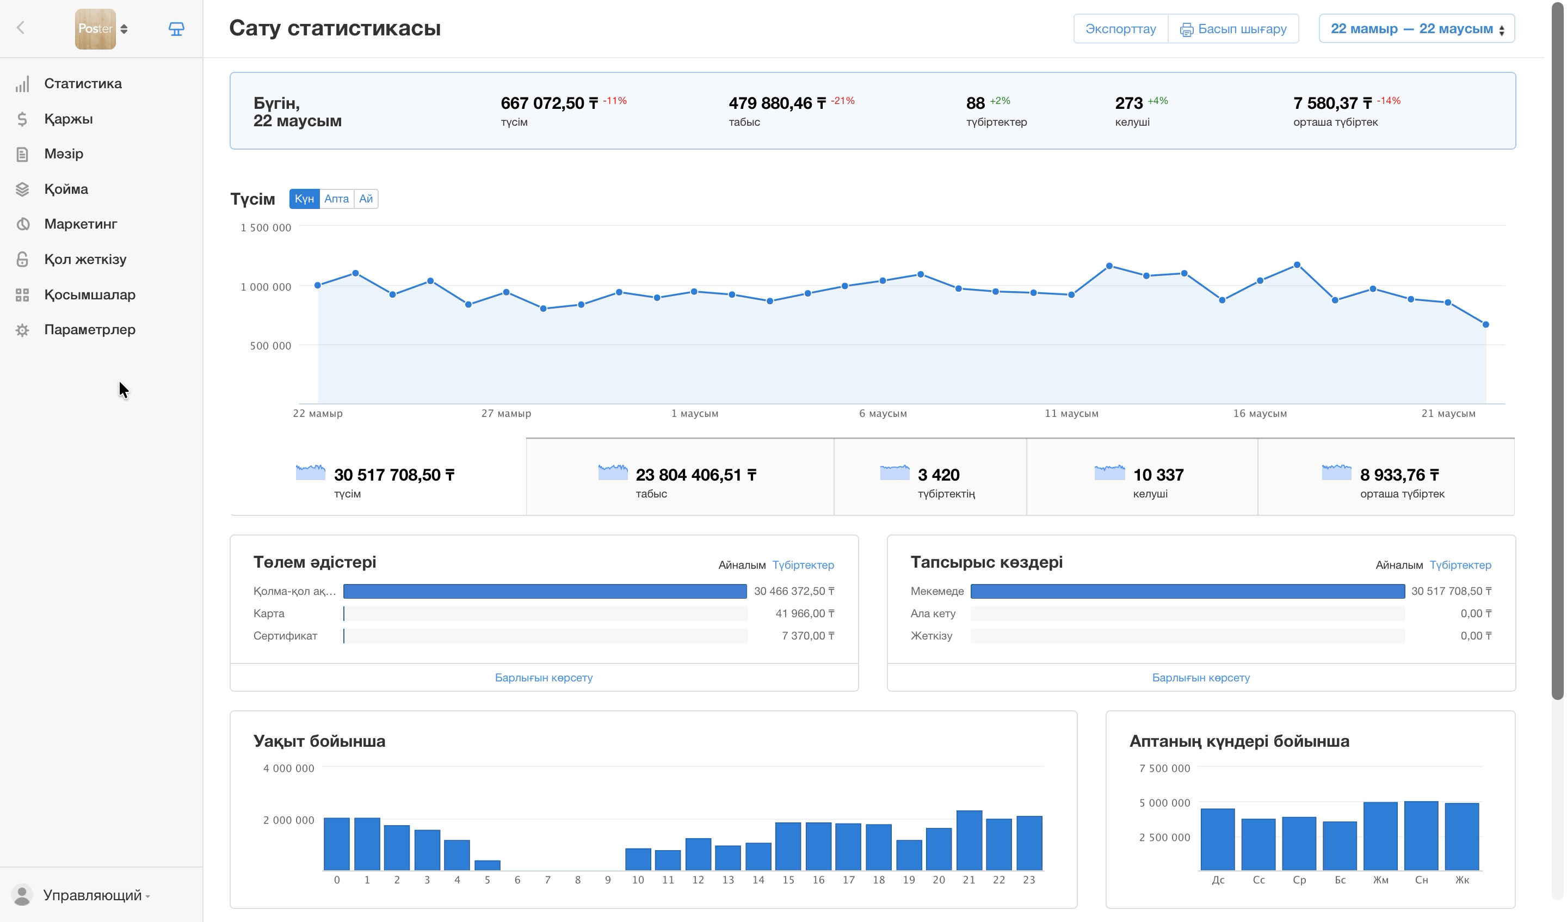The width and height of the screenshot is (1567, 922).
Task: Open Қаржы via the dollar icon
Action: tap(22, 119)
